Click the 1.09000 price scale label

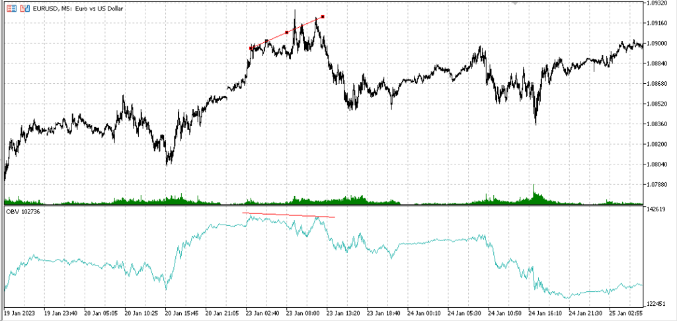click(657, 43)
